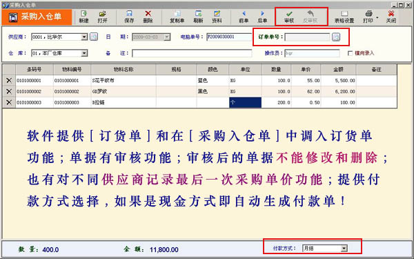Close the form with 关闭 icon
Screen dimensions: 414x259
pyautogui.click(x=391, y=17)
